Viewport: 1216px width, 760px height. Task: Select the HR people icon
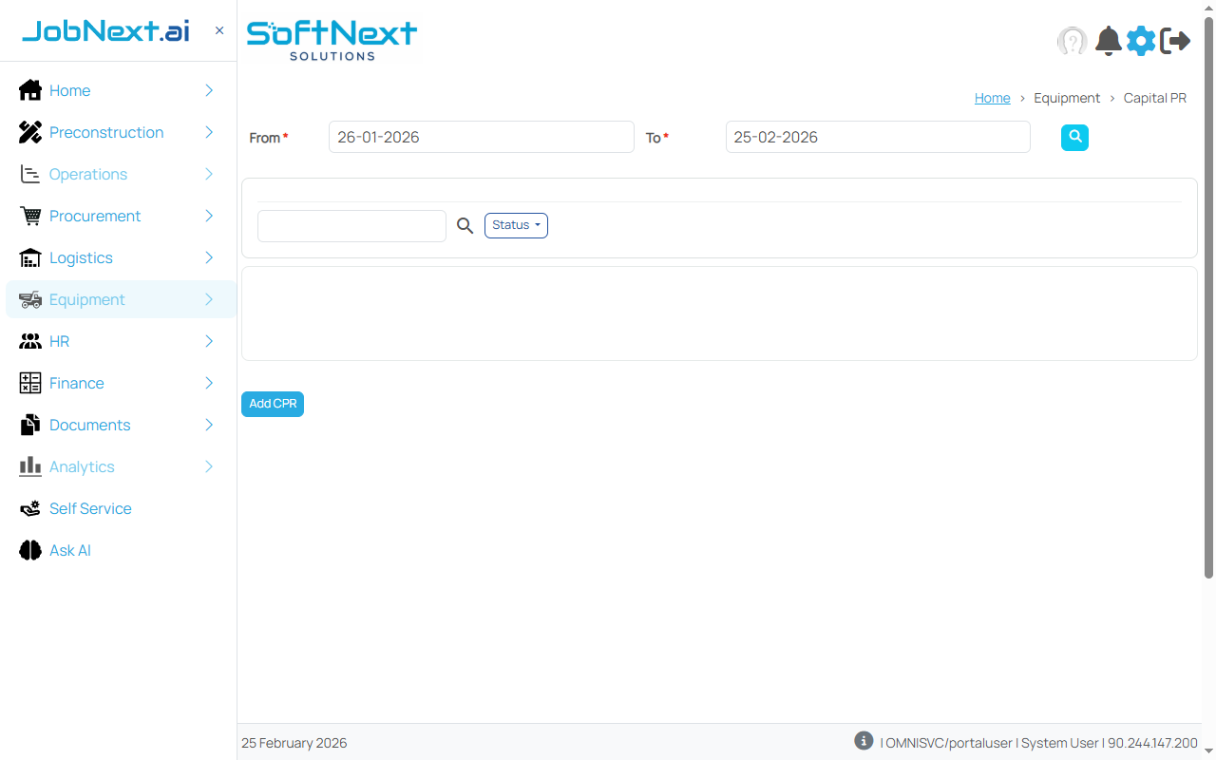click(x=29, y=341)
